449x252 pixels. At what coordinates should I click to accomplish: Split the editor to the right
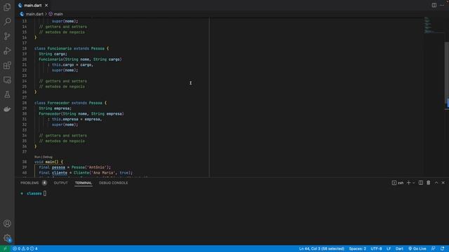tap(434, 5)
